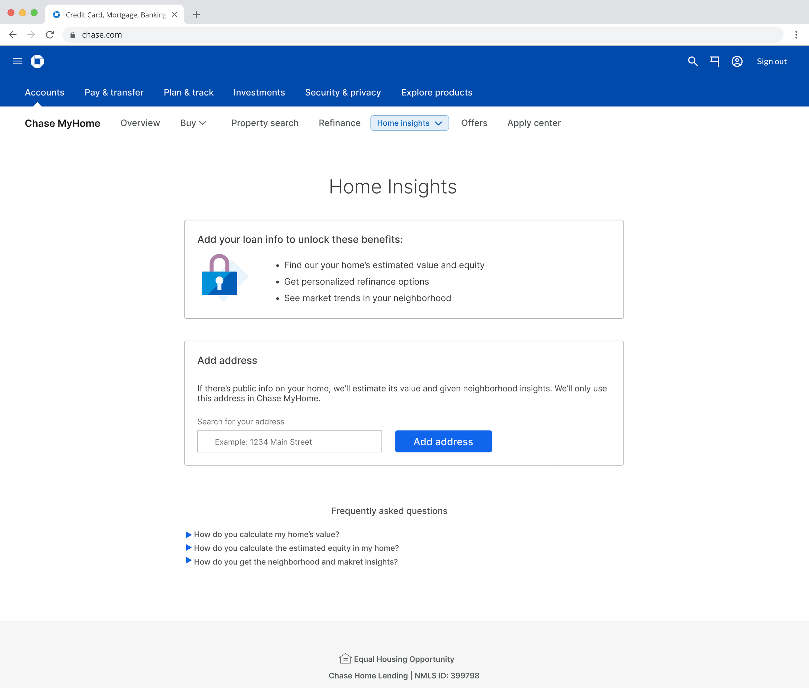Click the 'Search for your address' label
This screenshot has width=809, height=688.
[240, 422]
